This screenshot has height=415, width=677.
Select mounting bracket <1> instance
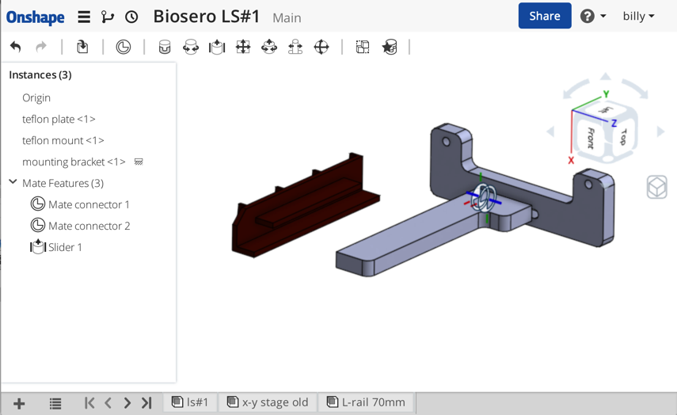click(74, 162)
